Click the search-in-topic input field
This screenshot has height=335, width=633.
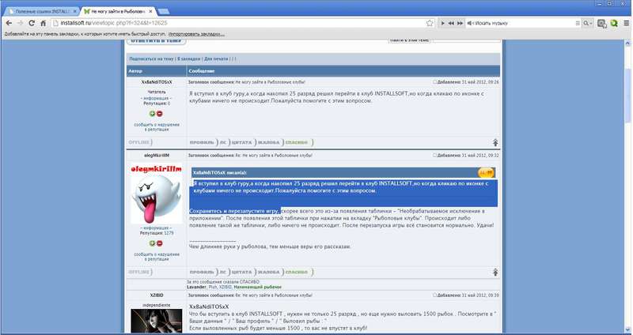click(x=466, y=40)
